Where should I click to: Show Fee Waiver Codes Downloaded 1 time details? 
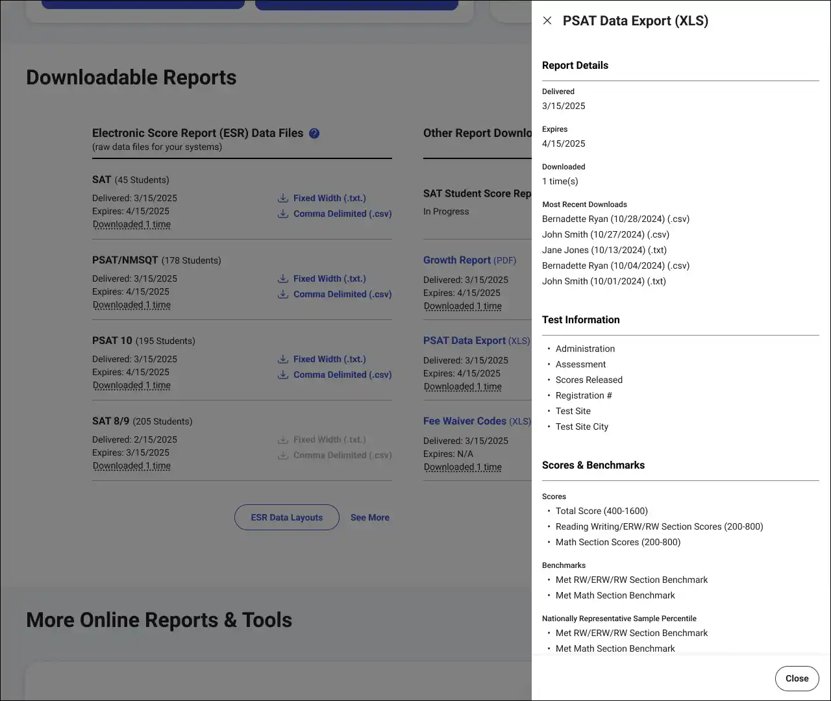(463, 467)
